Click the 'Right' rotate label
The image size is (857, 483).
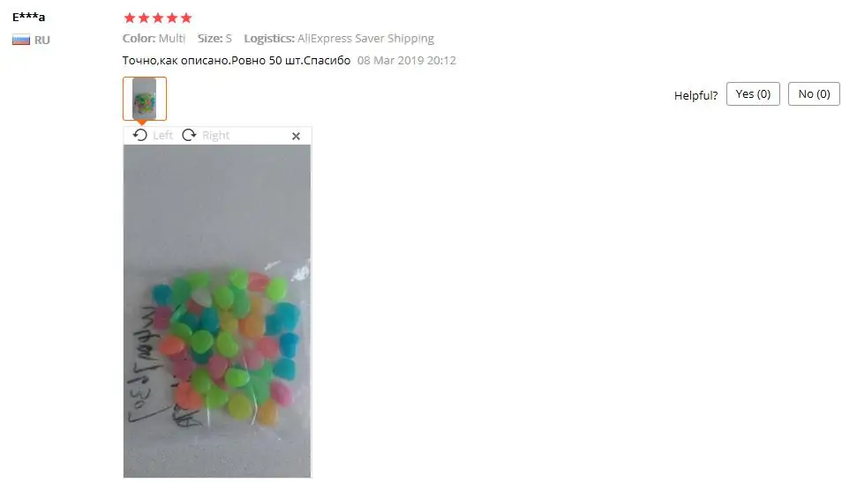[x=216, y=136]
